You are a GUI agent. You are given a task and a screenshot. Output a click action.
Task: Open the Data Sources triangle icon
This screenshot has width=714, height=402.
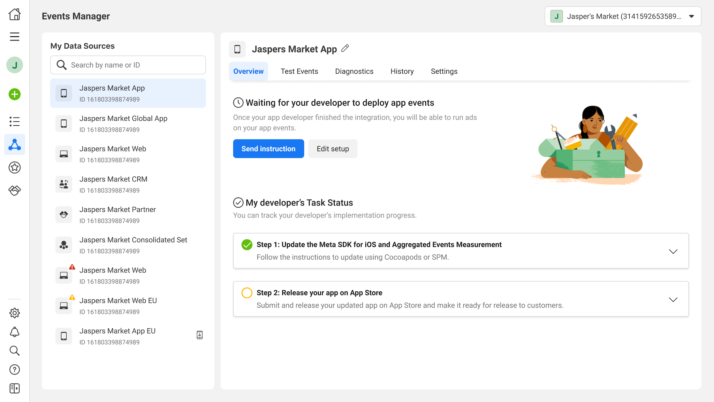click(x=15, y=144)
